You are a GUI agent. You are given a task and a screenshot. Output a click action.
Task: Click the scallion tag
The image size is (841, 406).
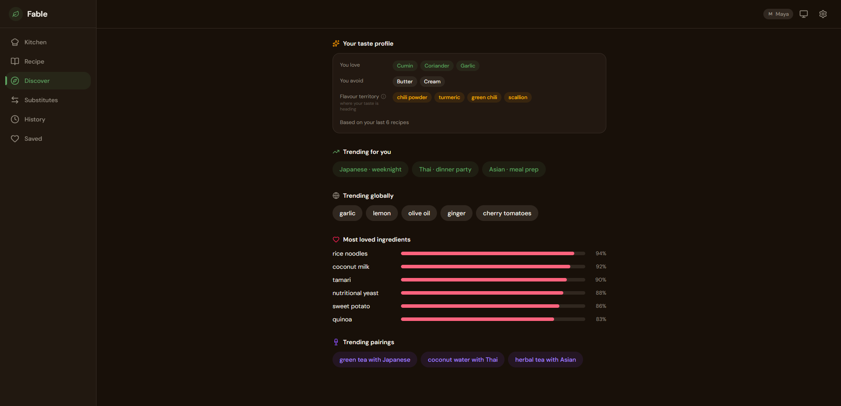coord(518,97)
